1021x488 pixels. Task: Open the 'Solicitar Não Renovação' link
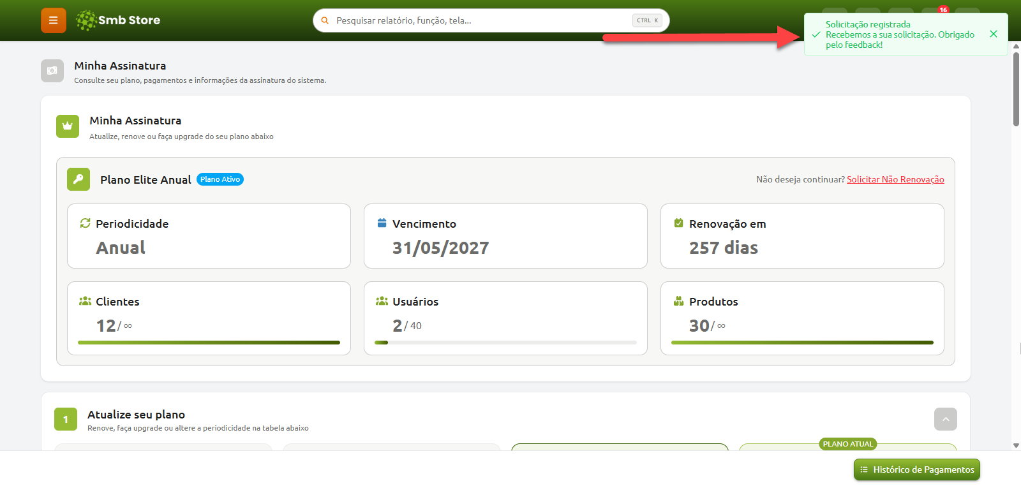(x=895, y=179)
